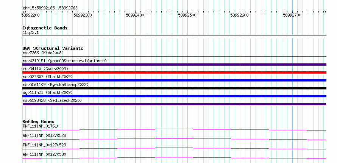Screen dimensions: 337x163
Task: Click the black nsv5561109 variant bar
Action: point(174,88)
